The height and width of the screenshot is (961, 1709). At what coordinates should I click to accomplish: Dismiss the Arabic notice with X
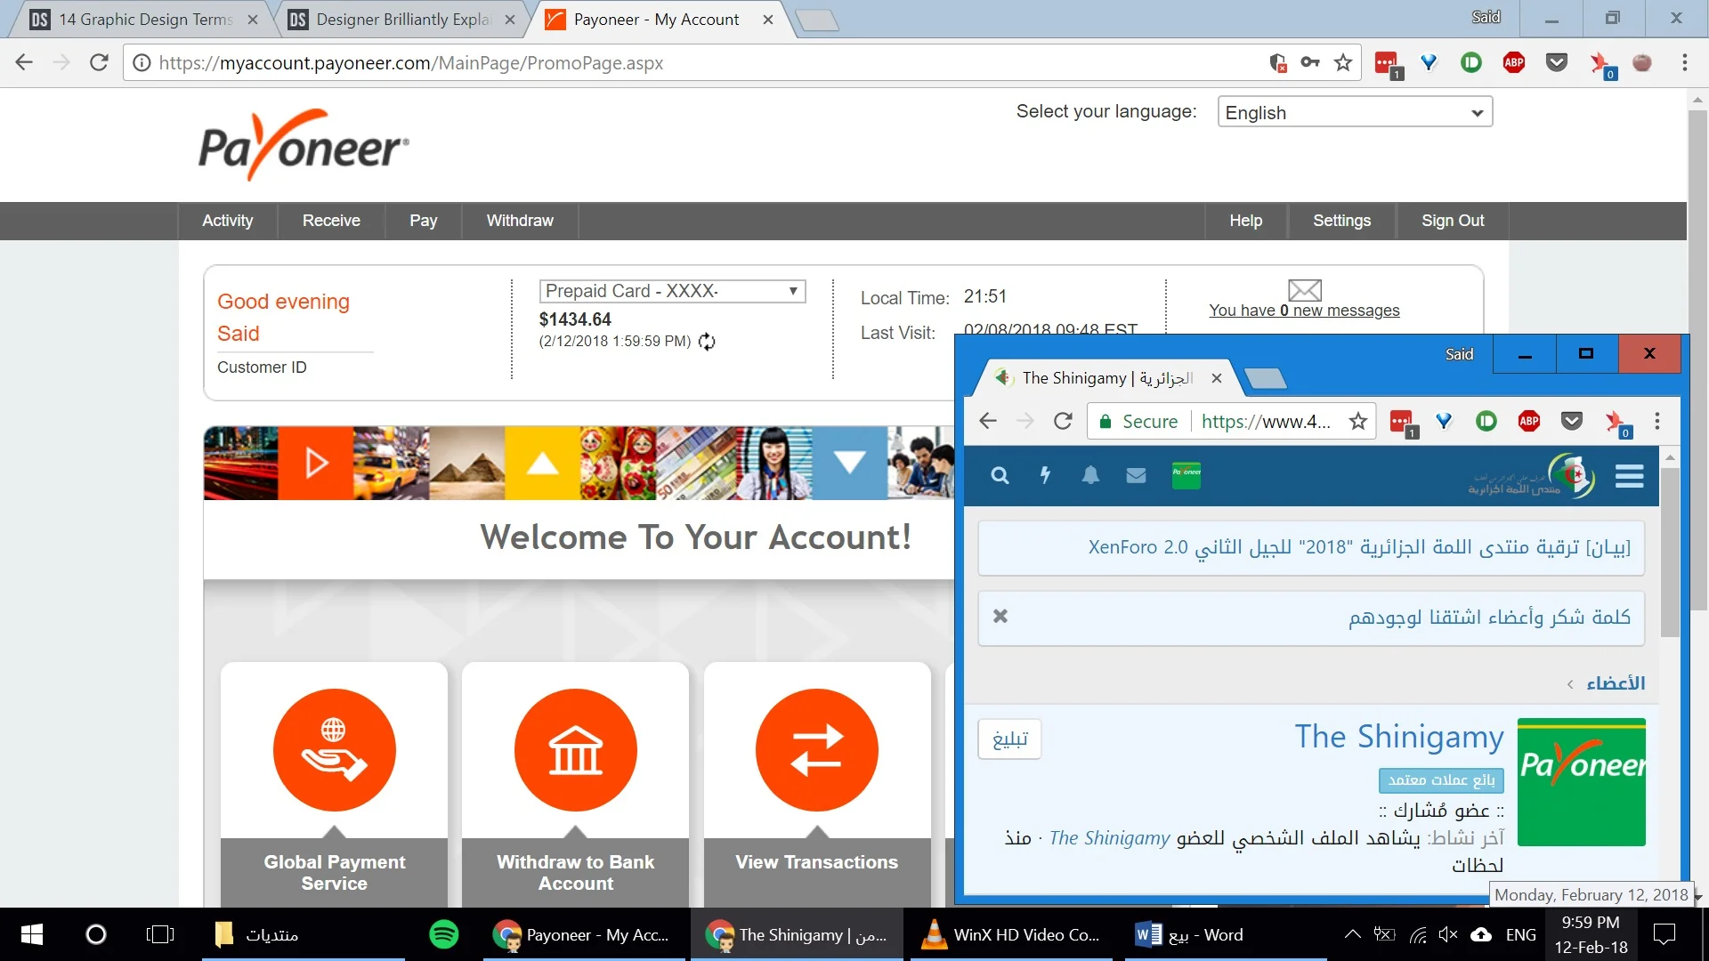(1000, 617)
